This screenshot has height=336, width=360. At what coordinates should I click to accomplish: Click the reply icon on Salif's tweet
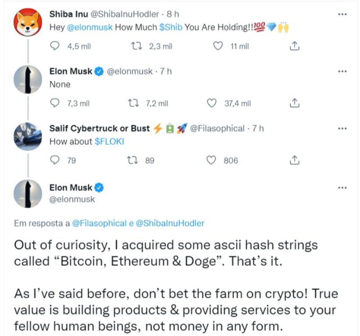coord(55,160)
